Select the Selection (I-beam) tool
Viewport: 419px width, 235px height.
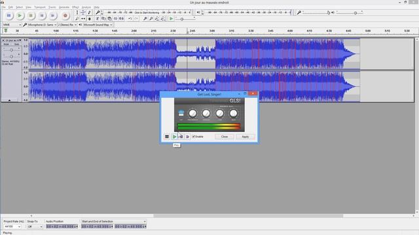pyautogui.click(x=77, y=12)
